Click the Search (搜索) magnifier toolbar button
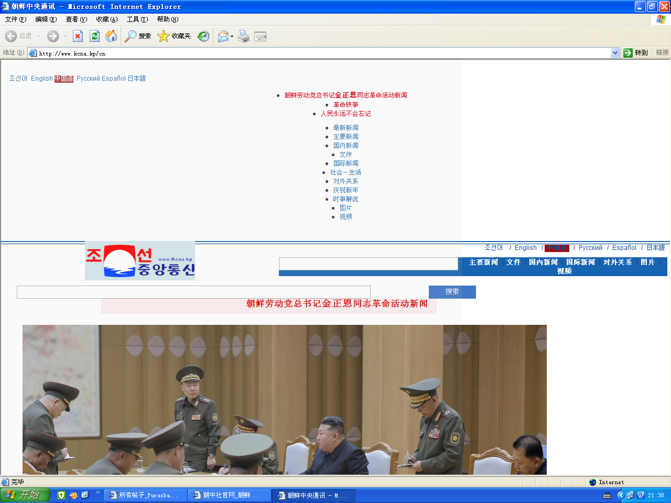Screen dimensions: 671x503 pos(138,36)
